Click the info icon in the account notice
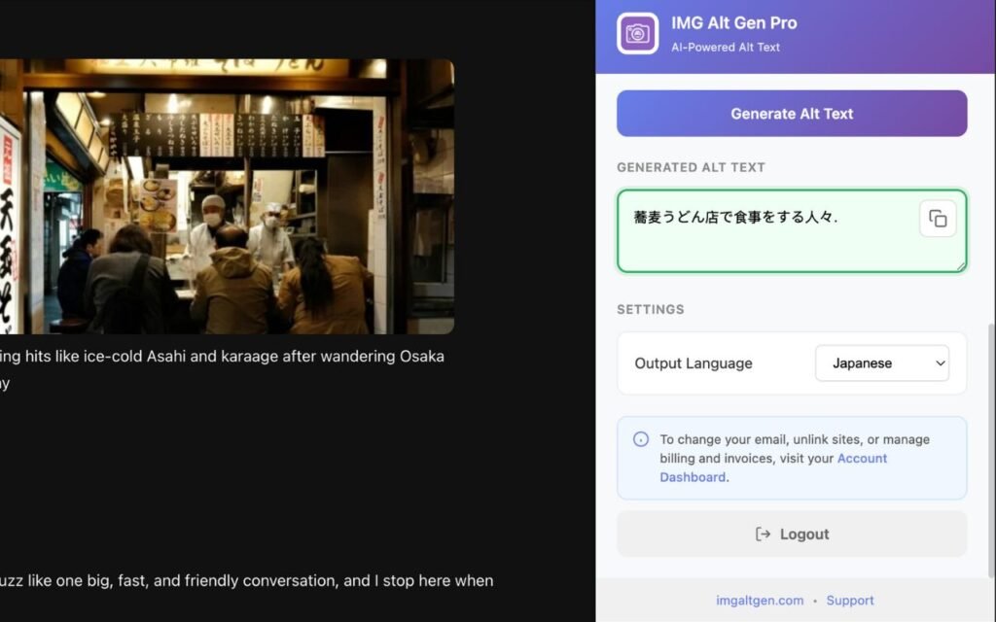The width and height of the screenshot is (996, 622). click(641, 439)
